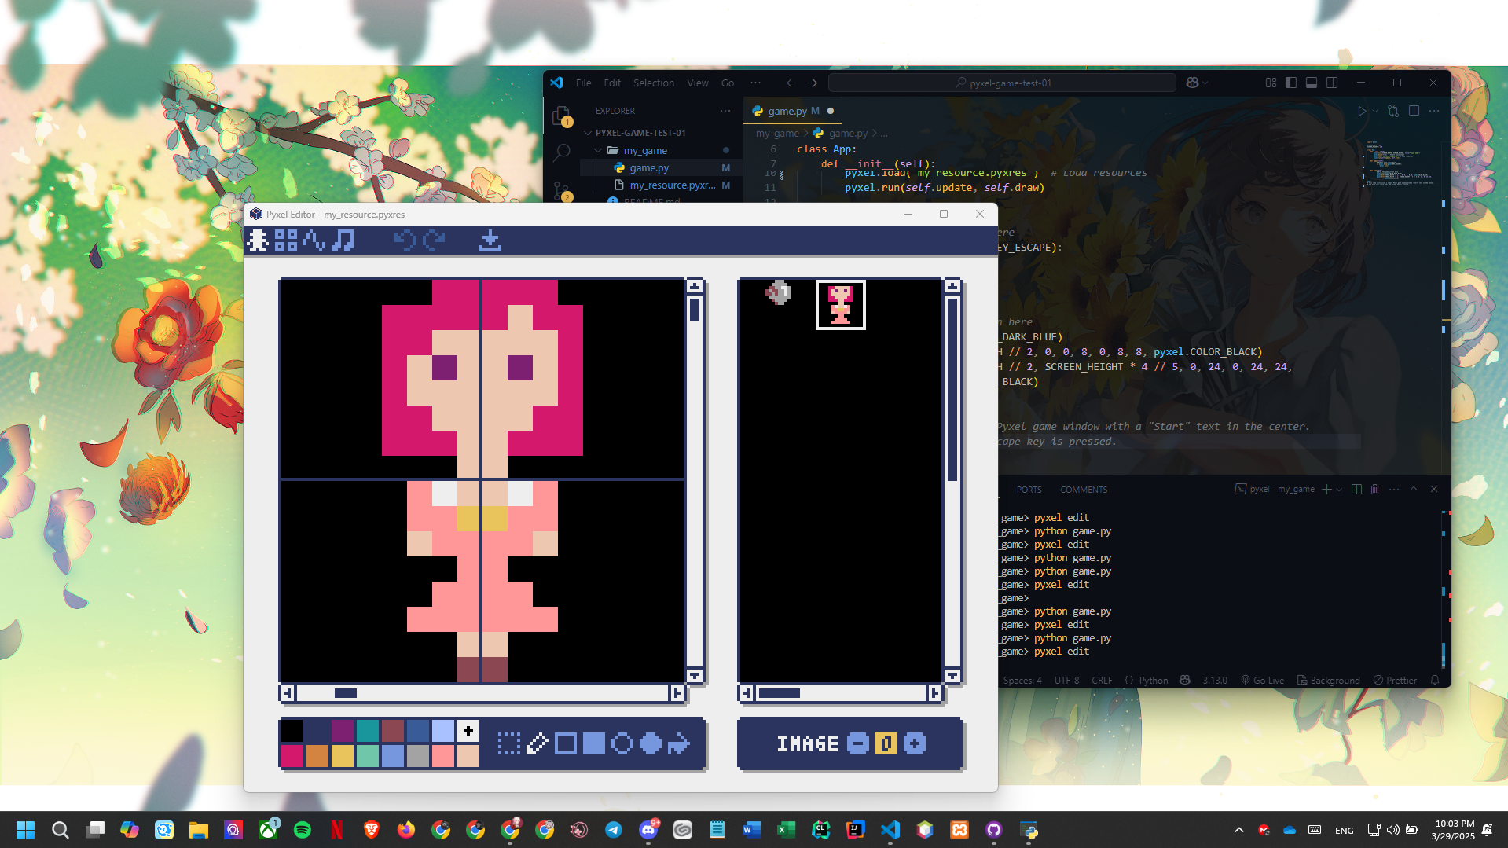
Task: Save the resource with the download icon
Action: [490, 240]
